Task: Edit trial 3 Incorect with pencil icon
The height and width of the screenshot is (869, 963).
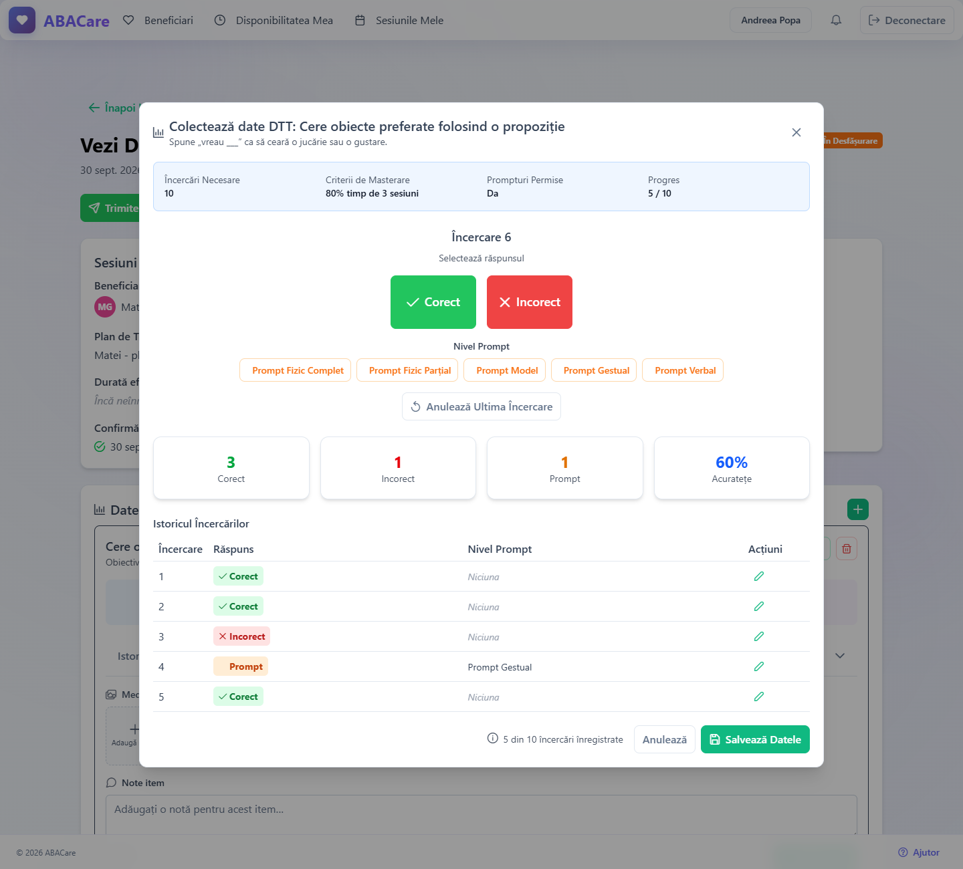Action: coord(758,636)
